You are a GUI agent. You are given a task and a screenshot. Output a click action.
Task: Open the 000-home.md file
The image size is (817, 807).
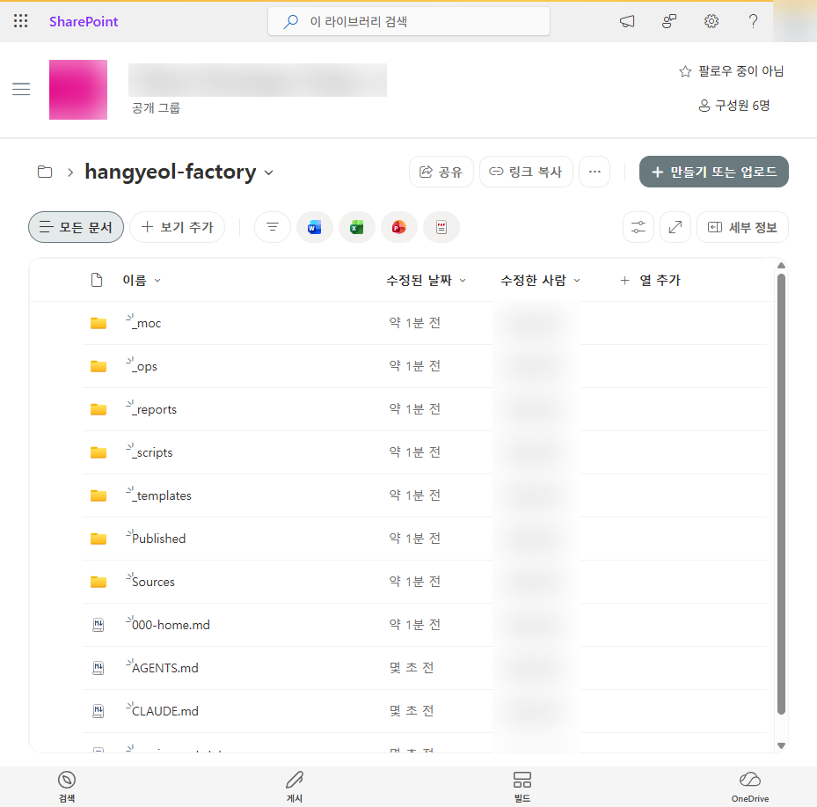pyautogui.click(x=171, y=625)
